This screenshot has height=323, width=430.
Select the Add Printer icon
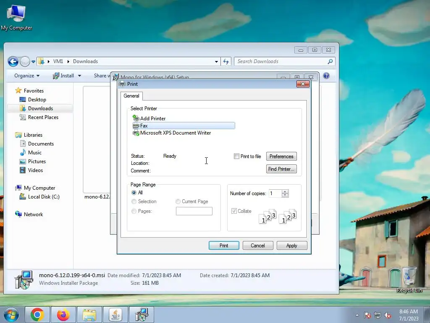coord(136,118)
